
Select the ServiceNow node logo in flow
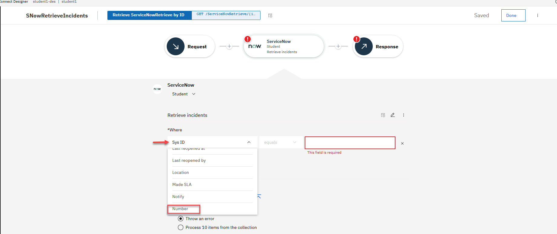[x=254, y=46]
